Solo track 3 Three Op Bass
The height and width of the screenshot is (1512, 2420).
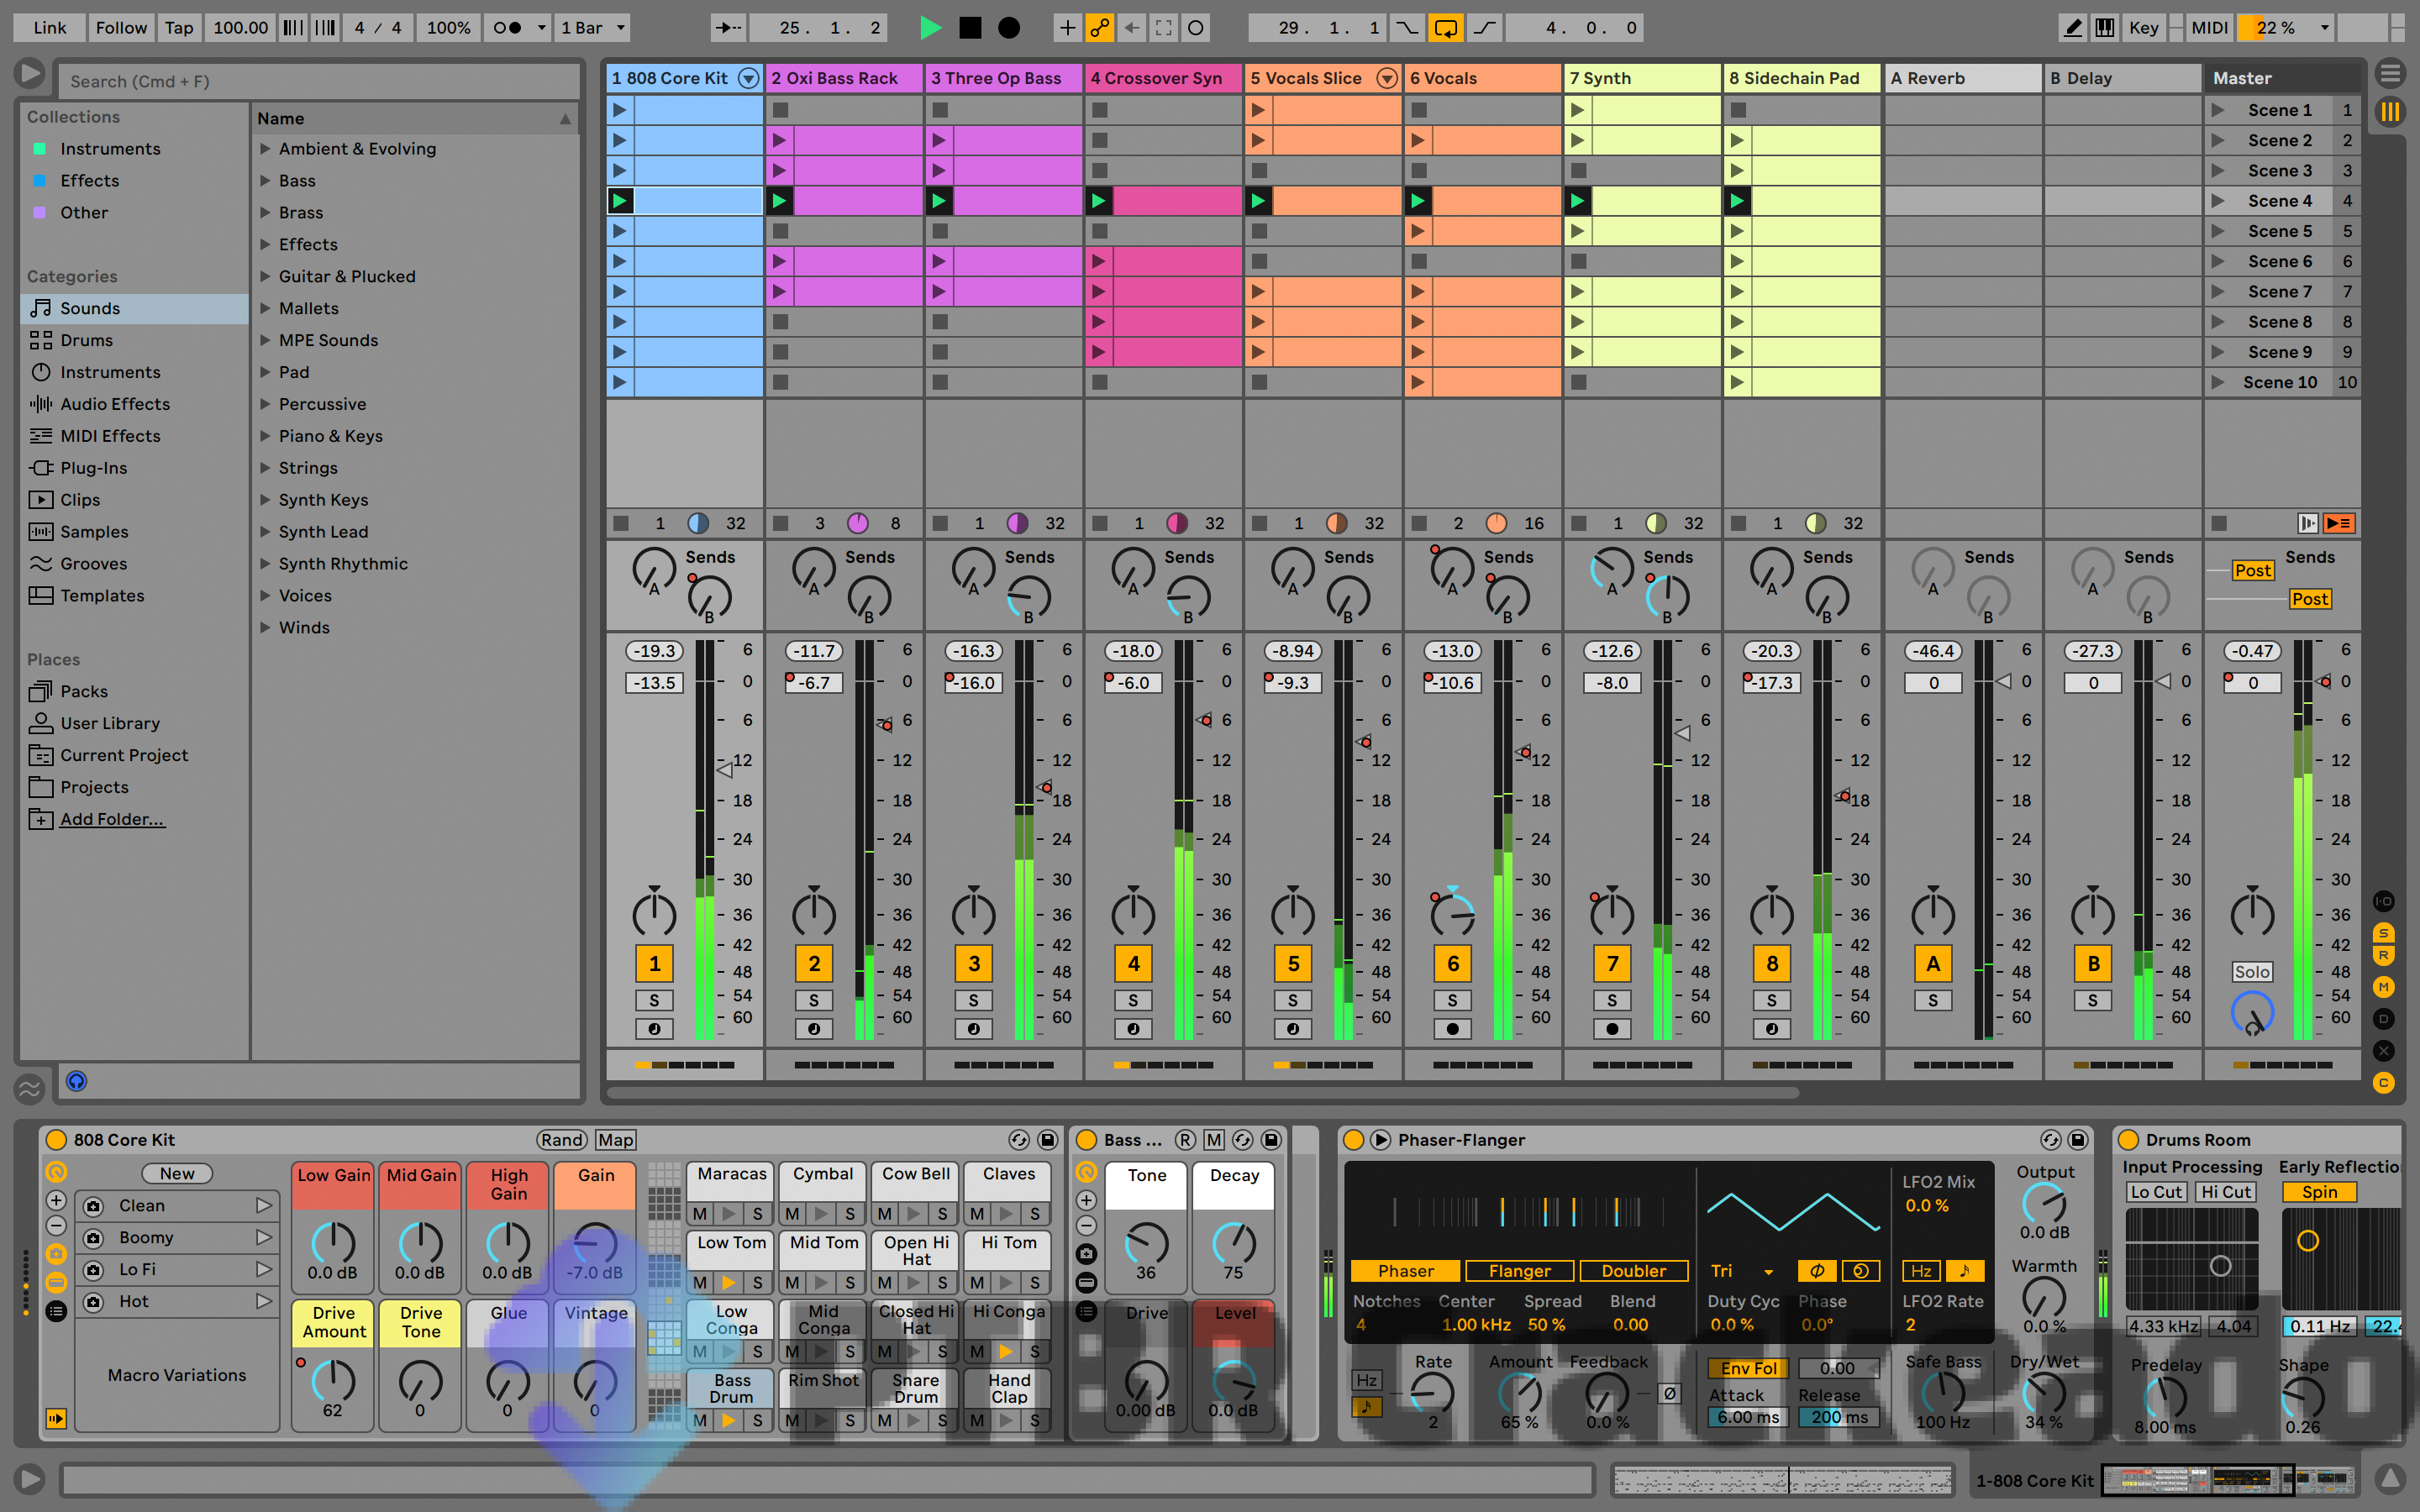(973, 1000)
